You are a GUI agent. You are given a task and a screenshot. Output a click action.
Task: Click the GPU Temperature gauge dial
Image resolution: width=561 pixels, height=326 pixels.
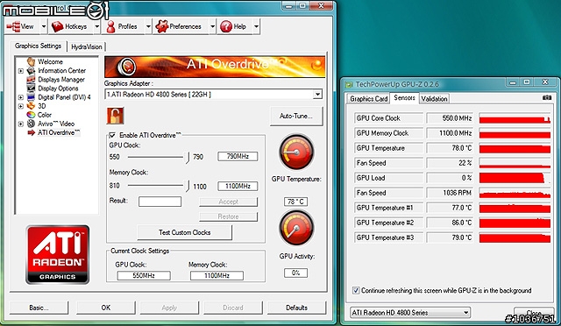(296, 152)
